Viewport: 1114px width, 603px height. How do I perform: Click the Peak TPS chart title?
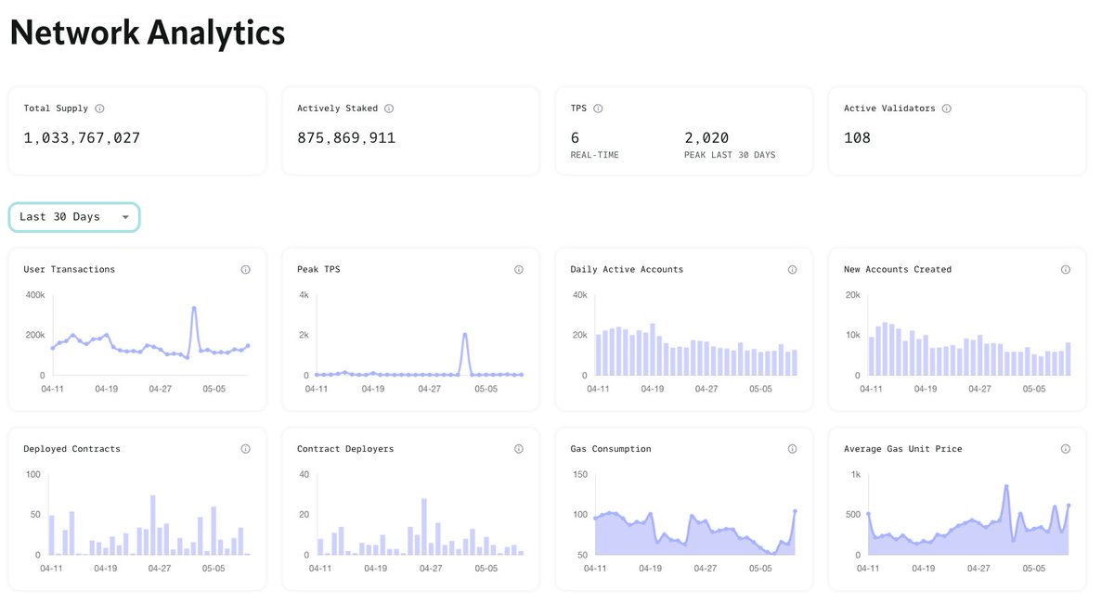pyautogui.click(x=320, y=269)
